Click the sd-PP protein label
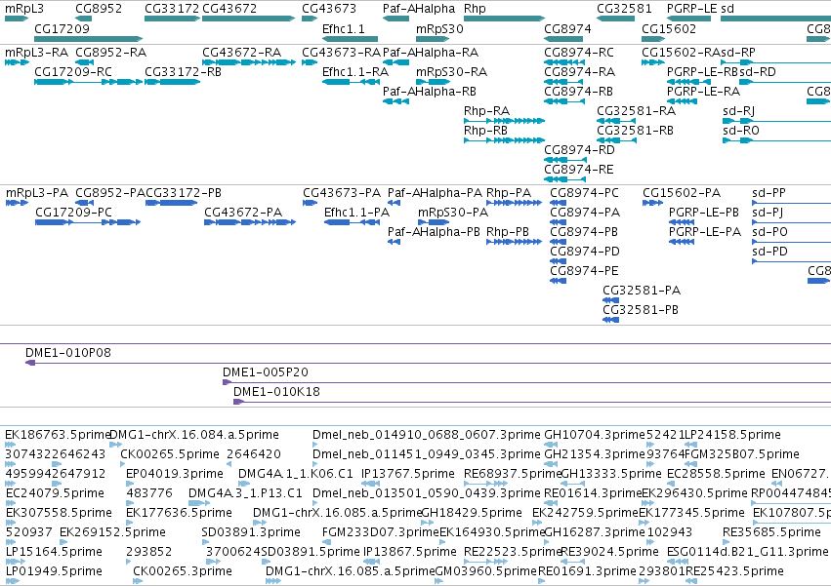The image size is (831, 586). (769, 193)
